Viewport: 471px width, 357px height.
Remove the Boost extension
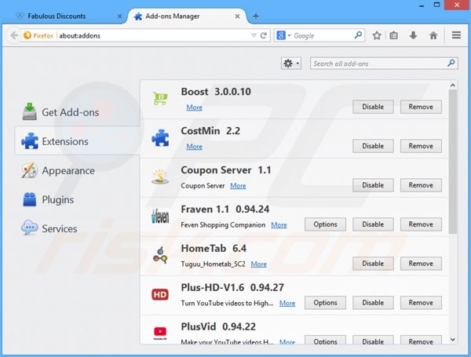click(421, 107)
